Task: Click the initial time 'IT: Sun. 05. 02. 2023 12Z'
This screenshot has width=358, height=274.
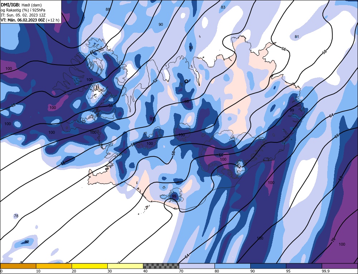Action: click(23, 15)
